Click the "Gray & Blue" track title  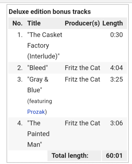[38, 84]
